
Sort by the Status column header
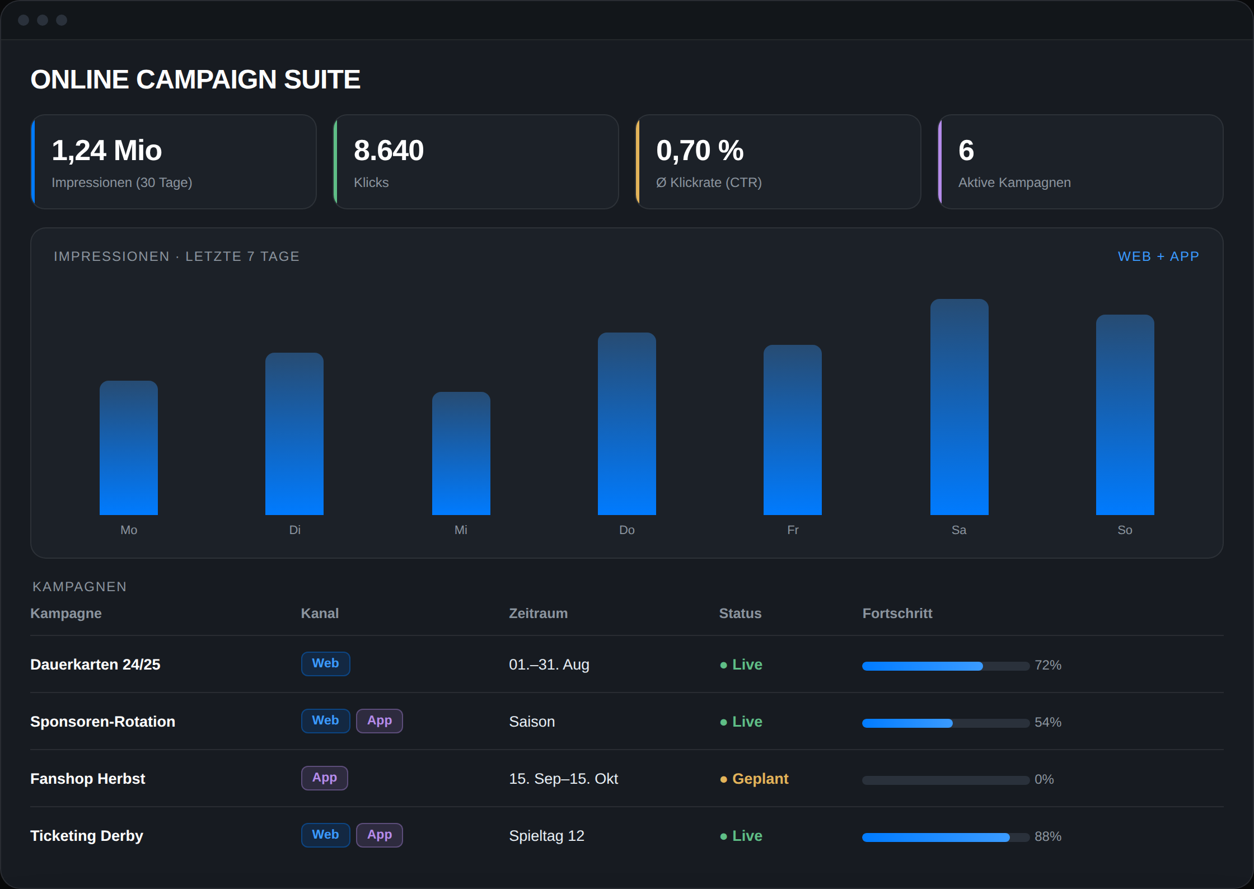(x=740, y=614)
